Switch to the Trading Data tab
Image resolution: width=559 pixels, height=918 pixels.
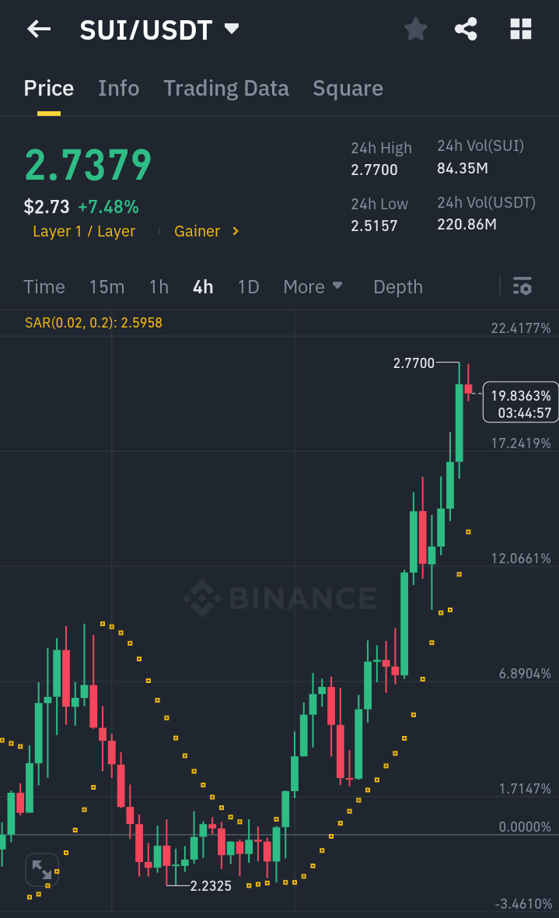tap(225, 88)
